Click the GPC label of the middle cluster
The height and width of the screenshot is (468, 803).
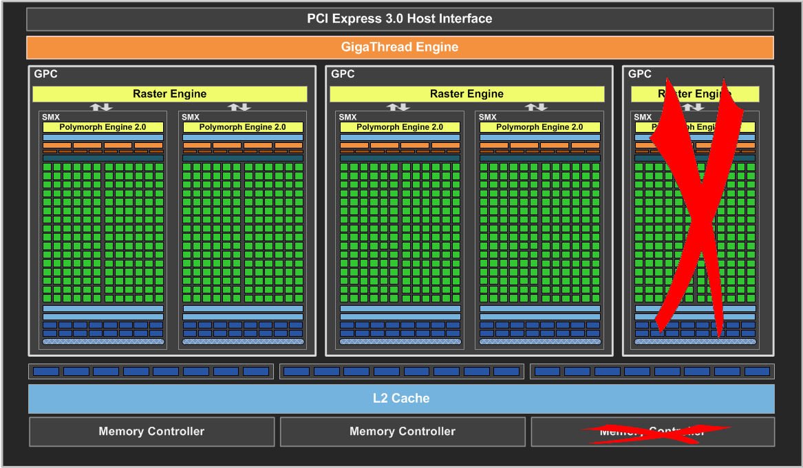point(343,74)
